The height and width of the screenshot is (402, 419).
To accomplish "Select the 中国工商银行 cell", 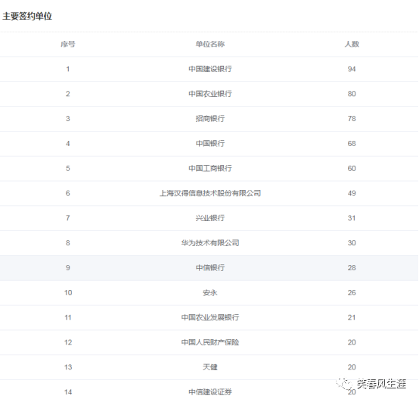I will (x=210, y=169).
